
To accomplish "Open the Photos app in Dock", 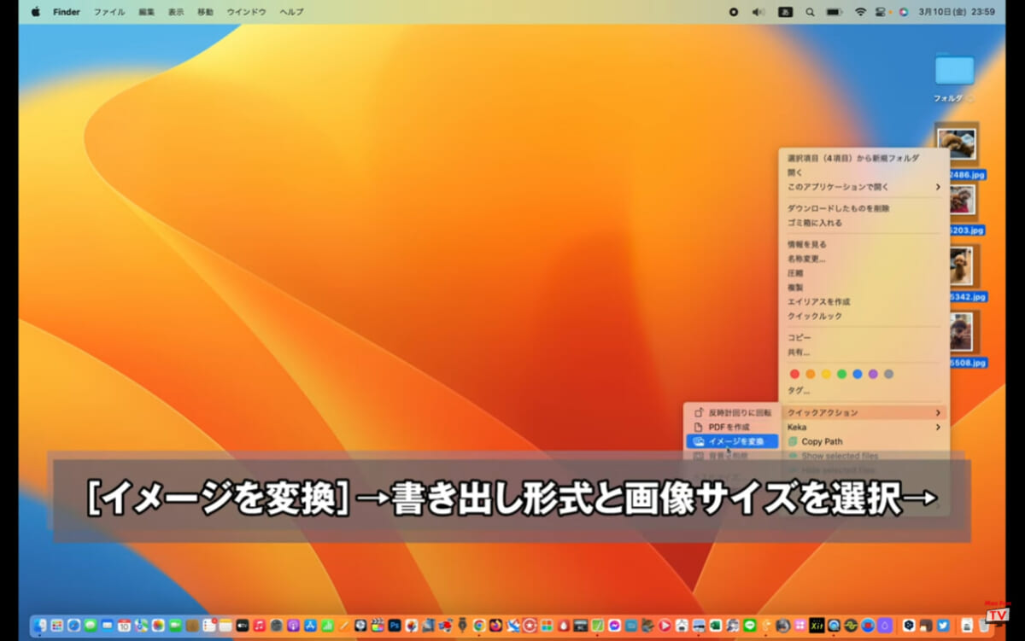I will click(158, 626).
